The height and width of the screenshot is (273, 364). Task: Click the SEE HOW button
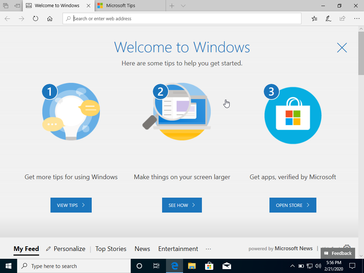tap(182, 205)
